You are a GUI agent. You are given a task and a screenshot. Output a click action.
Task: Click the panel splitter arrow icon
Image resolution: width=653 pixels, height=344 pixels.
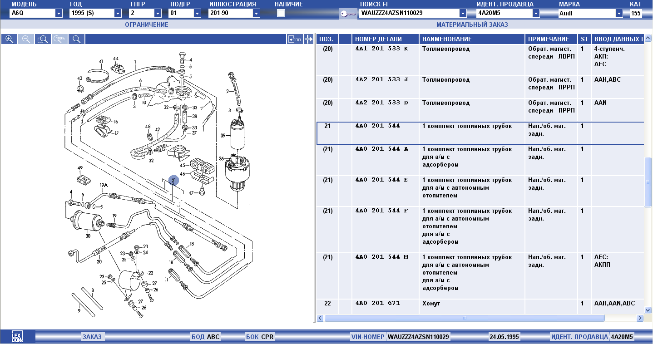click(x=309, y=39)
